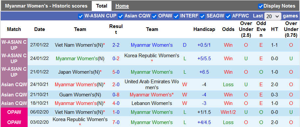The height and width of the screenshot is (127, 300).
Task: Select the +0.5/1 handicap value
Action: pyautogui.click(x=204, y=45)
